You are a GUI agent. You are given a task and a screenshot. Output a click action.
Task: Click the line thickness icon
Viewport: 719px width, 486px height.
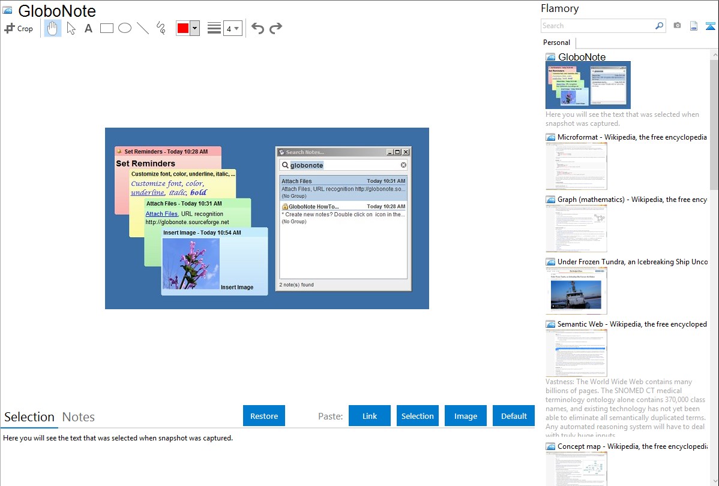[214, 28]
